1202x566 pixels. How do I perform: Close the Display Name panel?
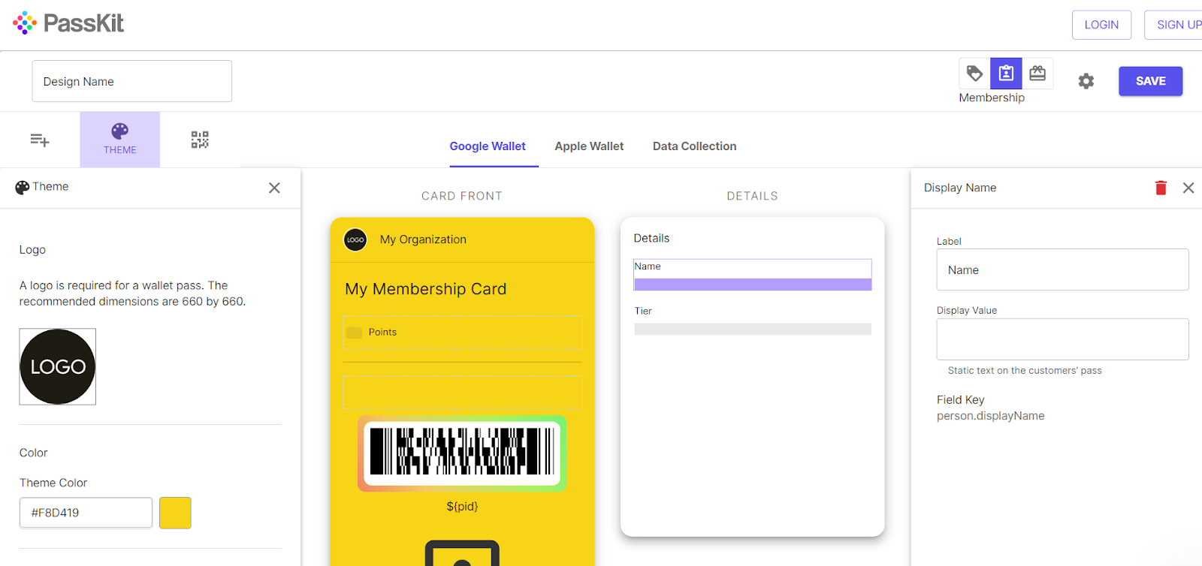(x=1188, y=188)
